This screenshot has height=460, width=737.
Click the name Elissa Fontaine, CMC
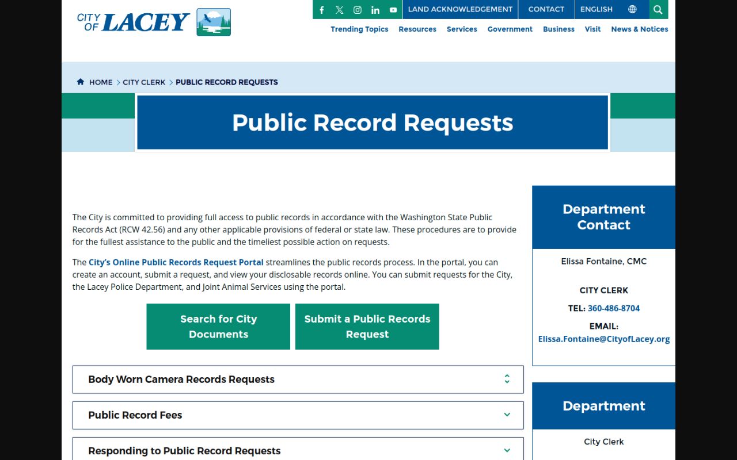click(x=604, y=261)
